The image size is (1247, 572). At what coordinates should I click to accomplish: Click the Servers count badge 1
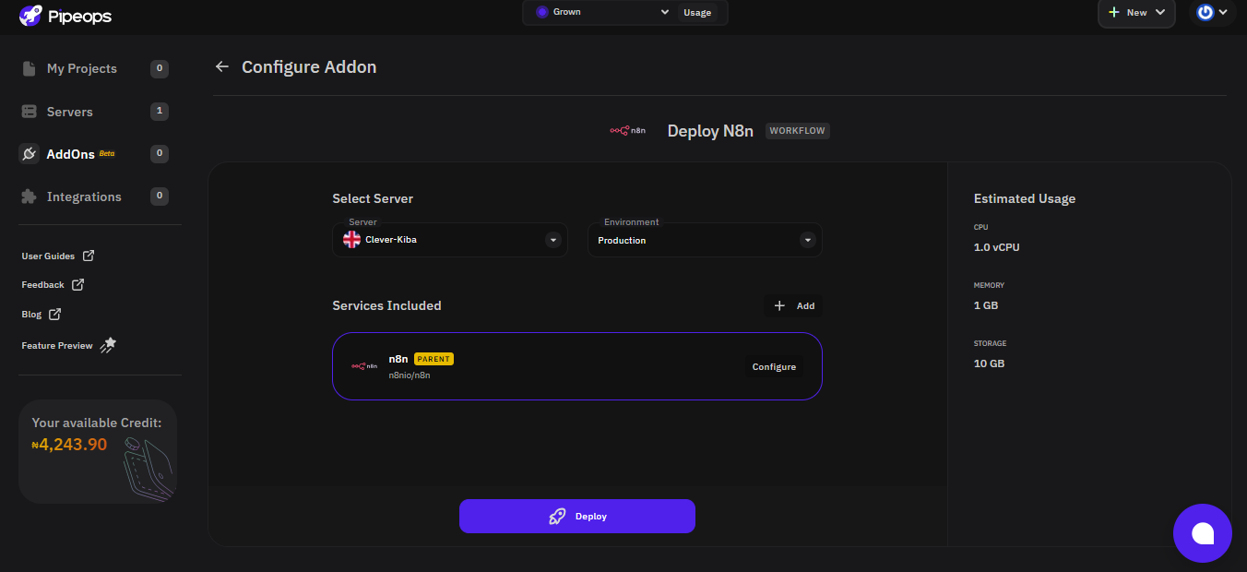tap(160, 112)
